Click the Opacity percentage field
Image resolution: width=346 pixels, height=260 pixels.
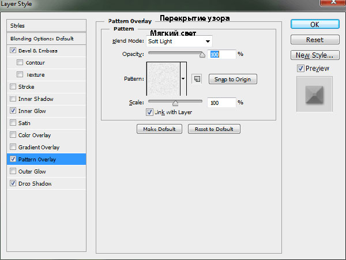click(x=222, y=54)
